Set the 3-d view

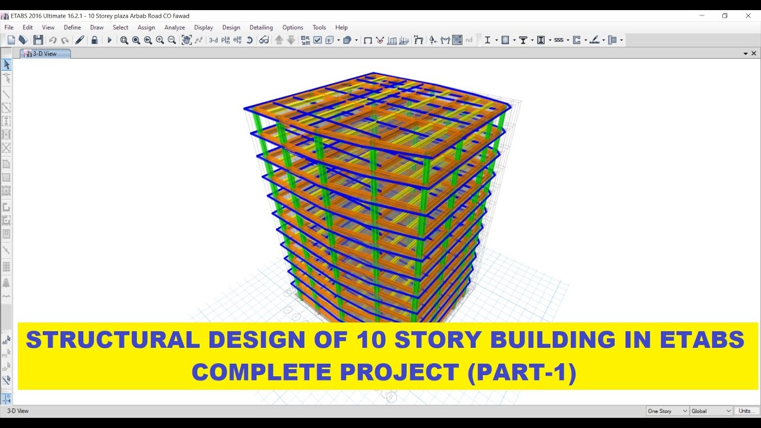(x=213, y=40)
